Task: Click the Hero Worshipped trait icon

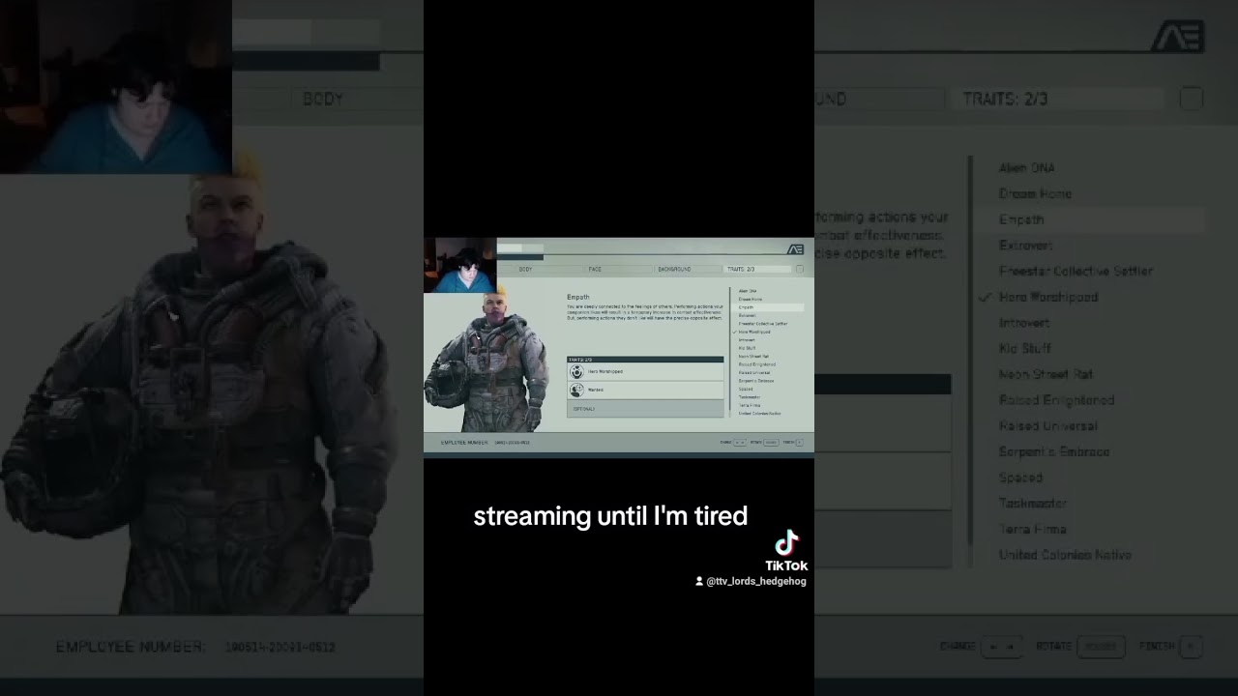Action: point(576,371)
